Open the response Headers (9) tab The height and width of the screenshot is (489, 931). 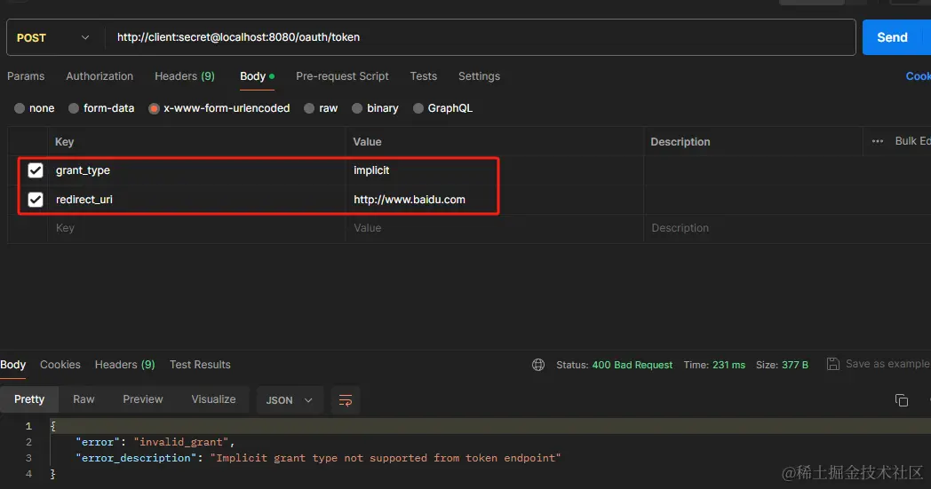coord(124,365)
